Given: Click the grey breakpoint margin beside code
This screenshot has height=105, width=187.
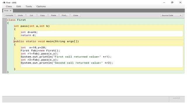Looking at the screenshot, I should pyautogui.click(x=4, y=46).
